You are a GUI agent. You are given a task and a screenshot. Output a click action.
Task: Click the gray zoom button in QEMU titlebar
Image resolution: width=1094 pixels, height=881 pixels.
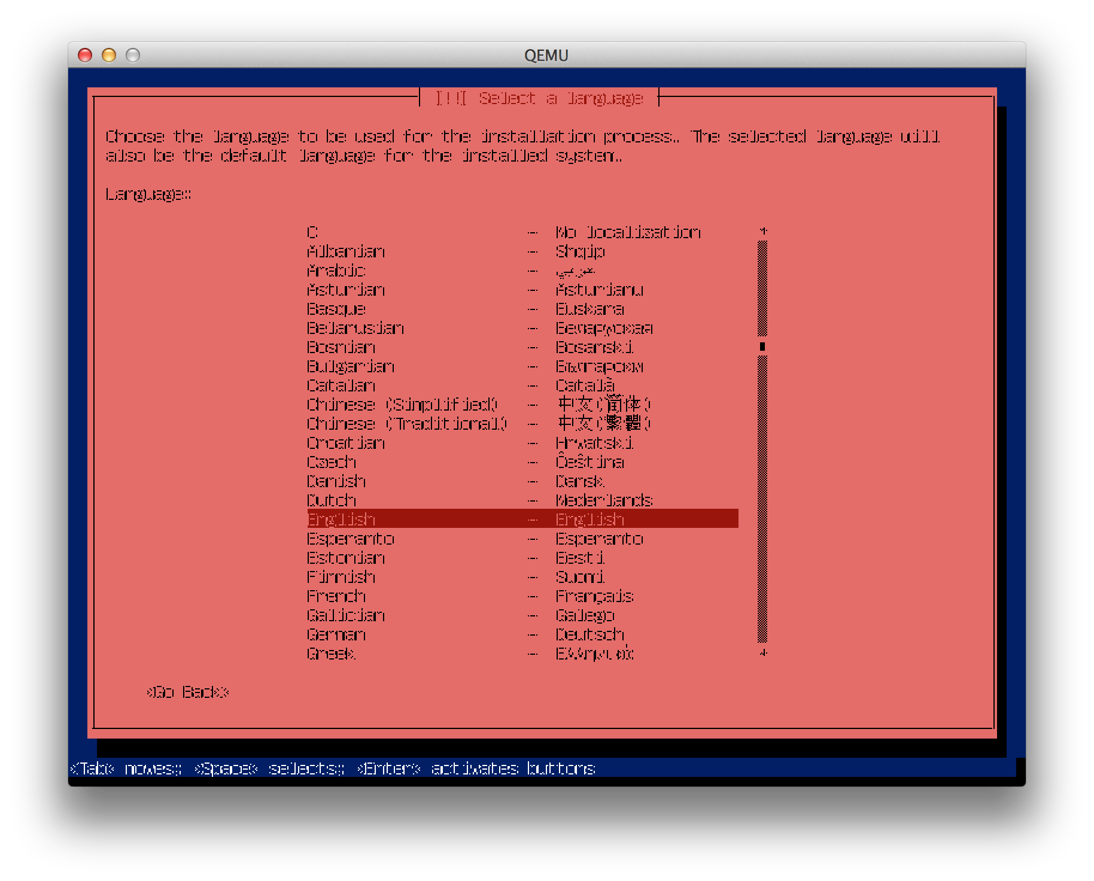133,55
